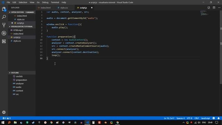The height and width of the screenshot is (125, 222).
Task: Open the More Actions ellipsis menu
Action: [219, 8]
